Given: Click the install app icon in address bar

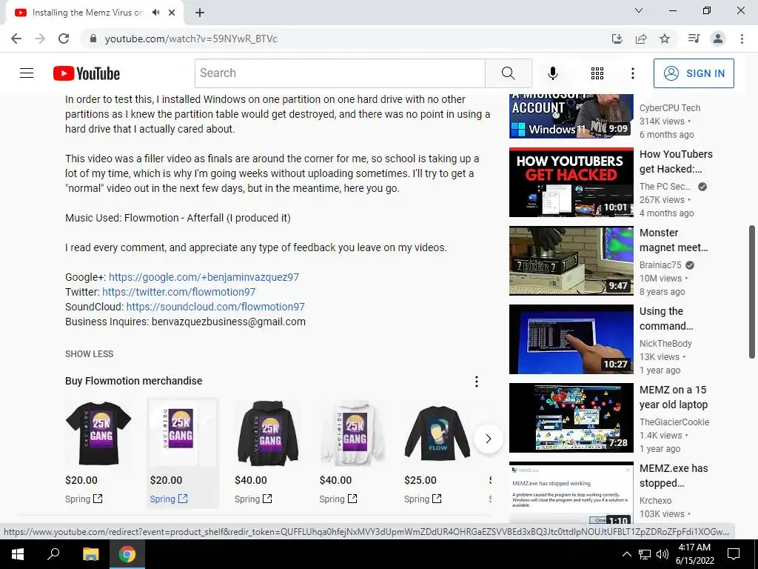Looking at the screenshot, I should point(617,39).
